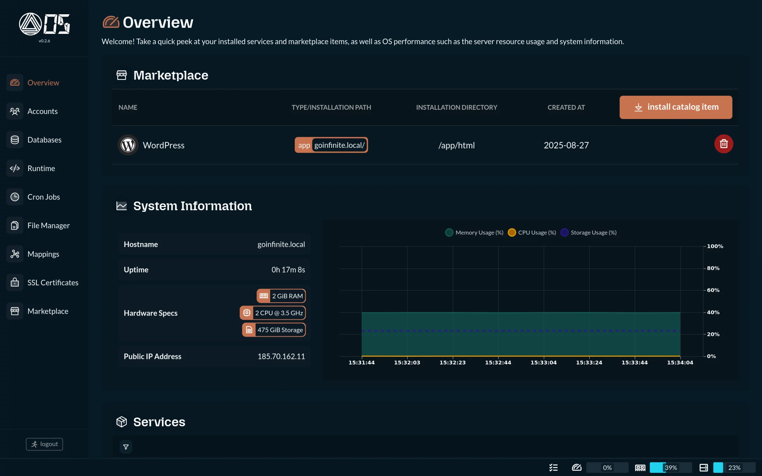762x476 pixels.
Task: Click the Cron Jobs clock icon
Action: point(15,197)
